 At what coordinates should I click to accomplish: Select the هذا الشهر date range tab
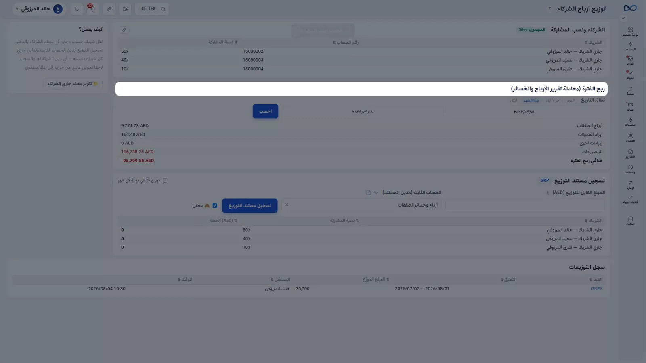[x=531, y=100]
